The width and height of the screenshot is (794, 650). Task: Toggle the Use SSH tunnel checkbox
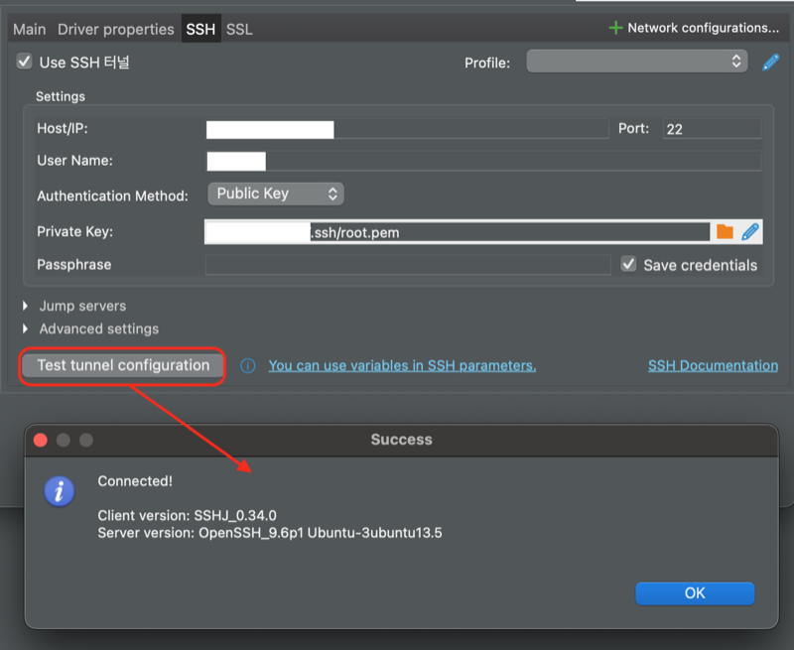click(x=24, y=62)
